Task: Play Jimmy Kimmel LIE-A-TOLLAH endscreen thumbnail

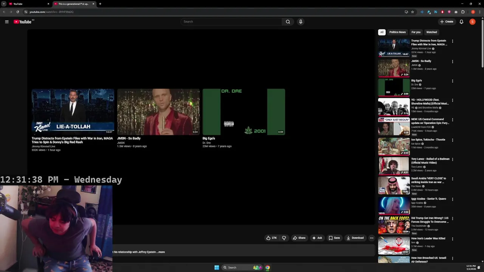Action: (73, 112)
